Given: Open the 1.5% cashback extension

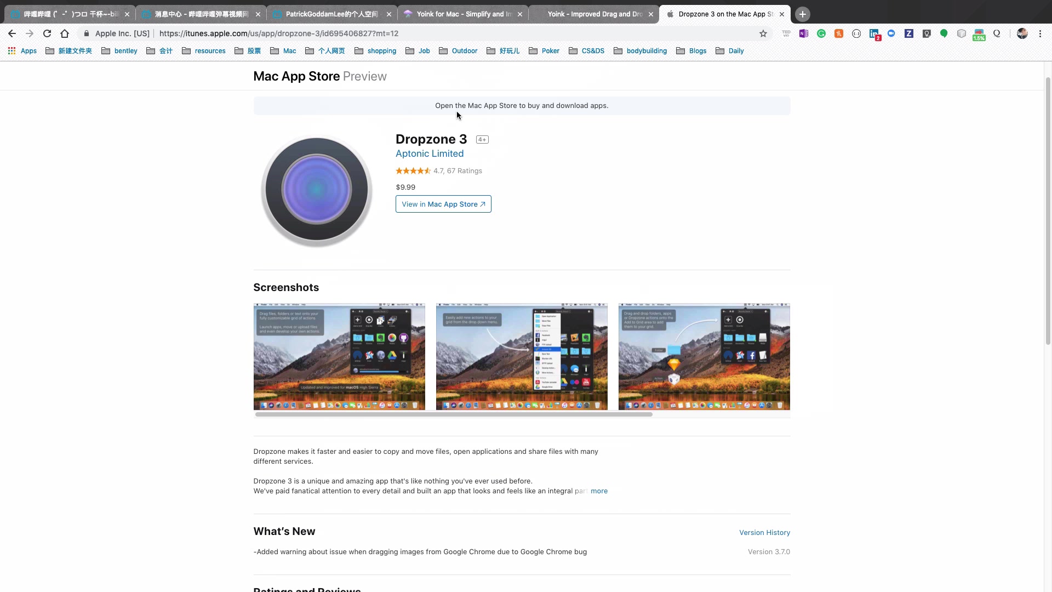Looking at the screenshot, I should (x=979, y=35).
